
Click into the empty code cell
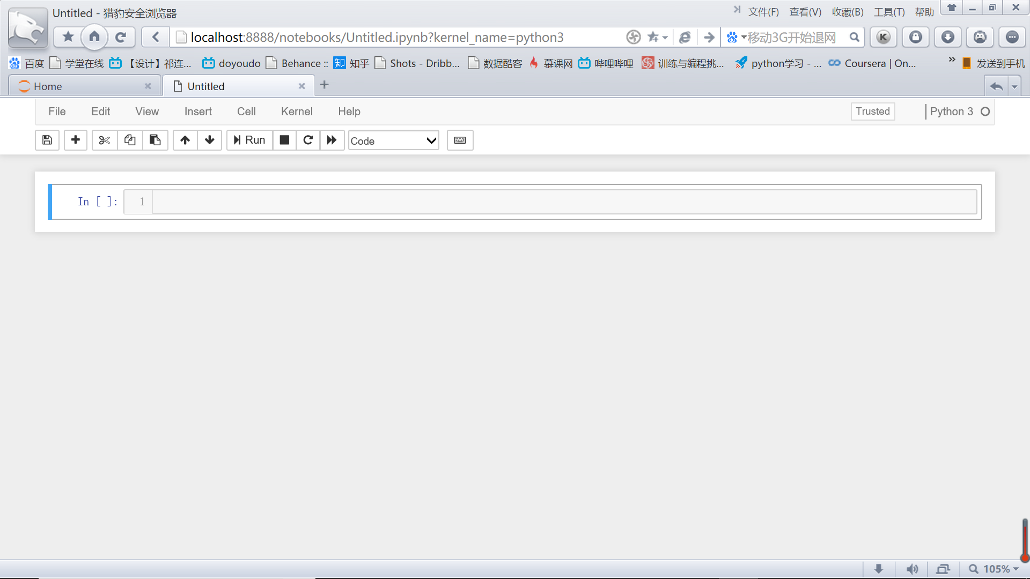(563, 202)
